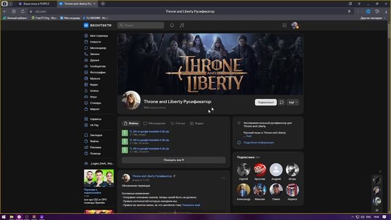Open three-dots menu on the community post
Screen dimensions: 391x220
coord(223,178)
